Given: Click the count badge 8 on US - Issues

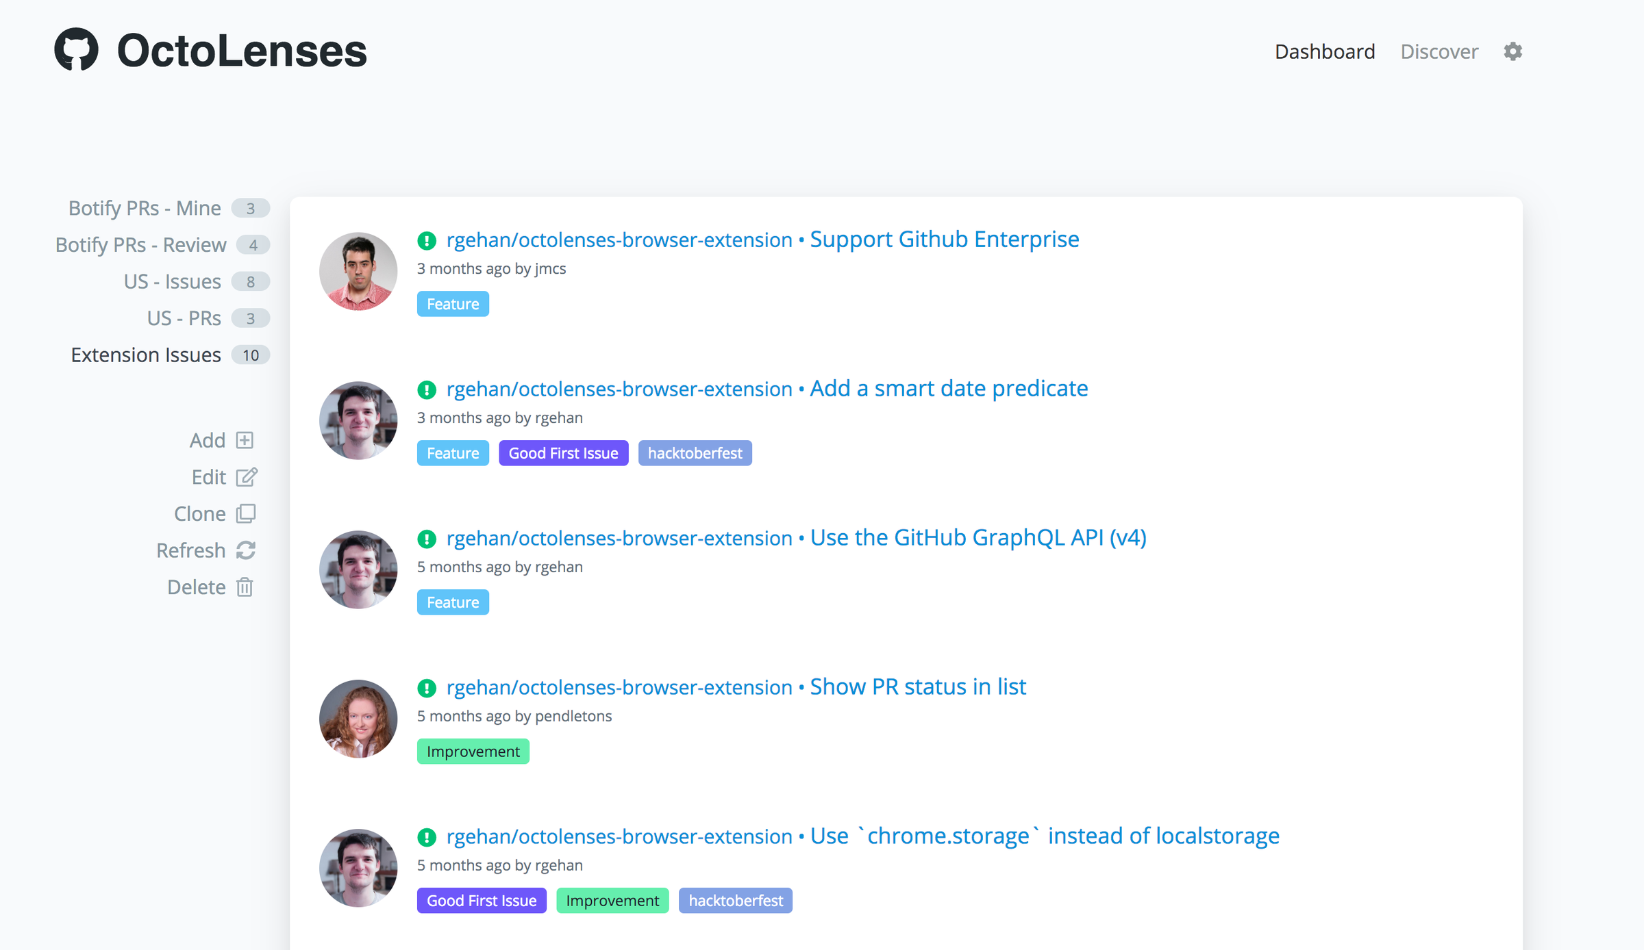Looking at the screenshot, I should [x=251, y=281].
